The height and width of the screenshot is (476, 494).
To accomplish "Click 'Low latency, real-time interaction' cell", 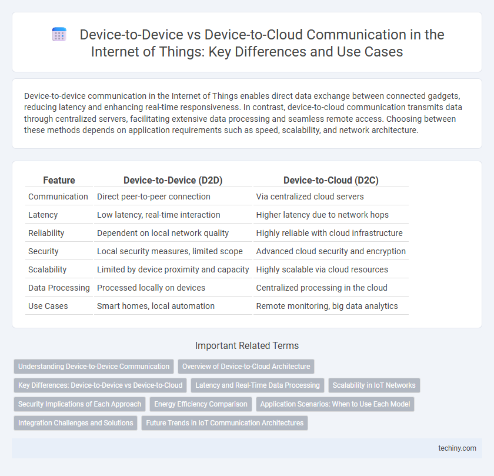I will tap(173, 215).
